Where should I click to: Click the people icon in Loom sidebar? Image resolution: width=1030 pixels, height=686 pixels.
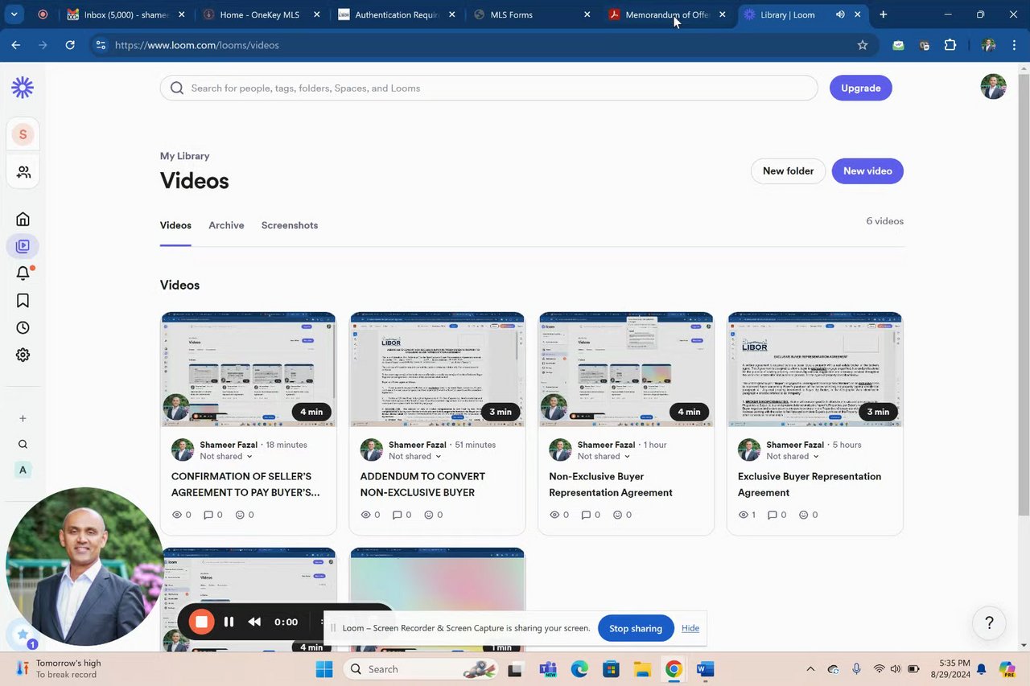23,172
